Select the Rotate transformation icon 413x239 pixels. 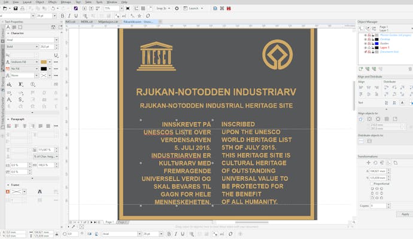pyautogui.click(x=375, y=163)
